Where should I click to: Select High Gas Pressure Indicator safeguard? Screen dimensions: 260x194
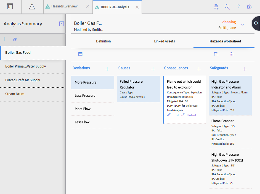pos(230,96)
